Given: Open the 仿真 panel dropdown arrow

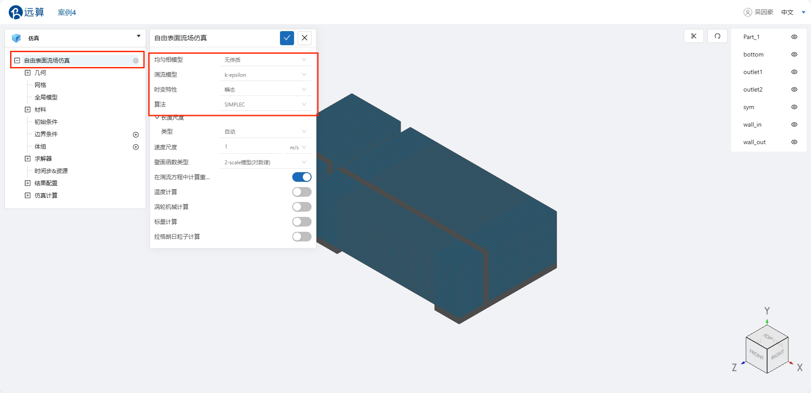Looking at the screenshot, I should [x=139, y=36].
